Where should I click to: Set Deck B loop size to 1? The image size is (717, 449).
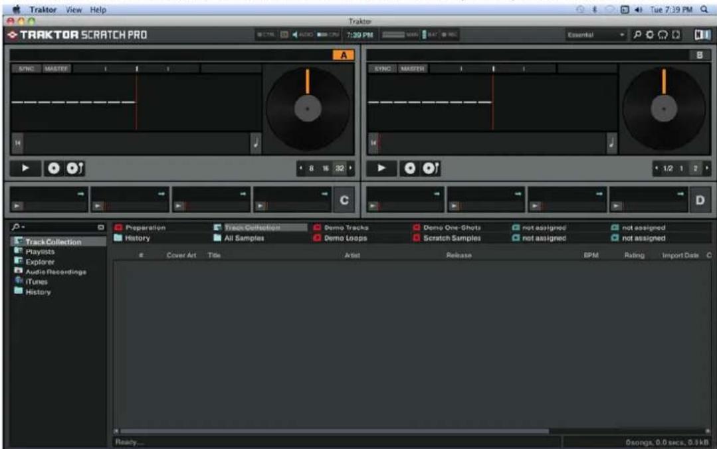(x=681, y=168)
